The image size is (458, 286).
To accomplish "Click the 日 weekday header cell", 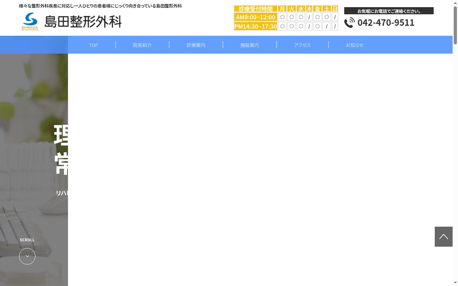I will [x=335, y=9].
